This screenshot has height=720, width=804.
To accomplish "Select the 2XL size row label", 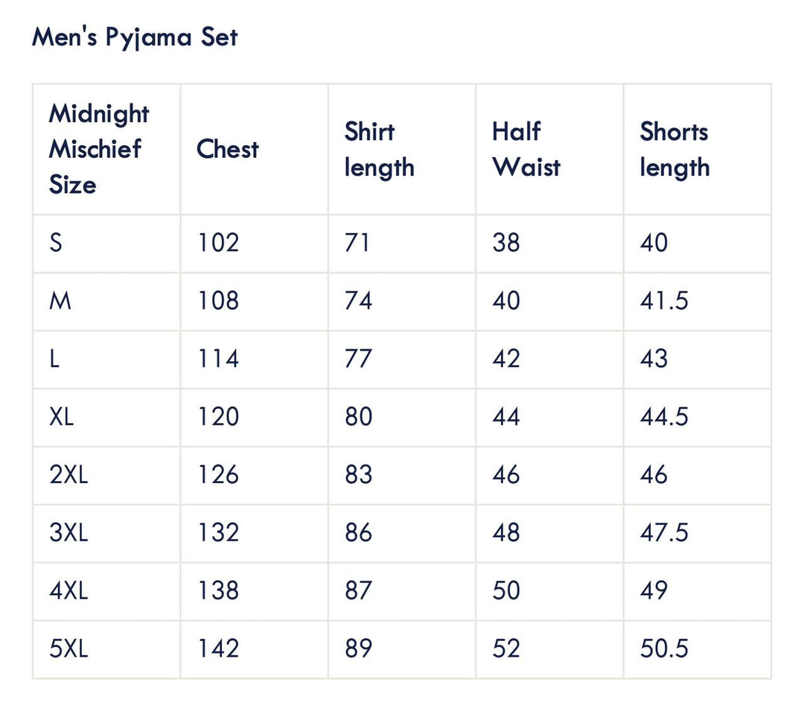I will click(x=68, y=475).
